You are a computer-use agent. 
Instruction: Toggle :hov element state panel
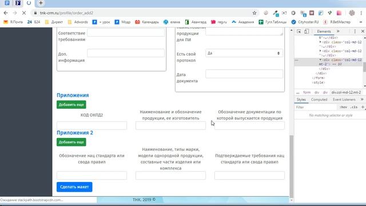343,107
